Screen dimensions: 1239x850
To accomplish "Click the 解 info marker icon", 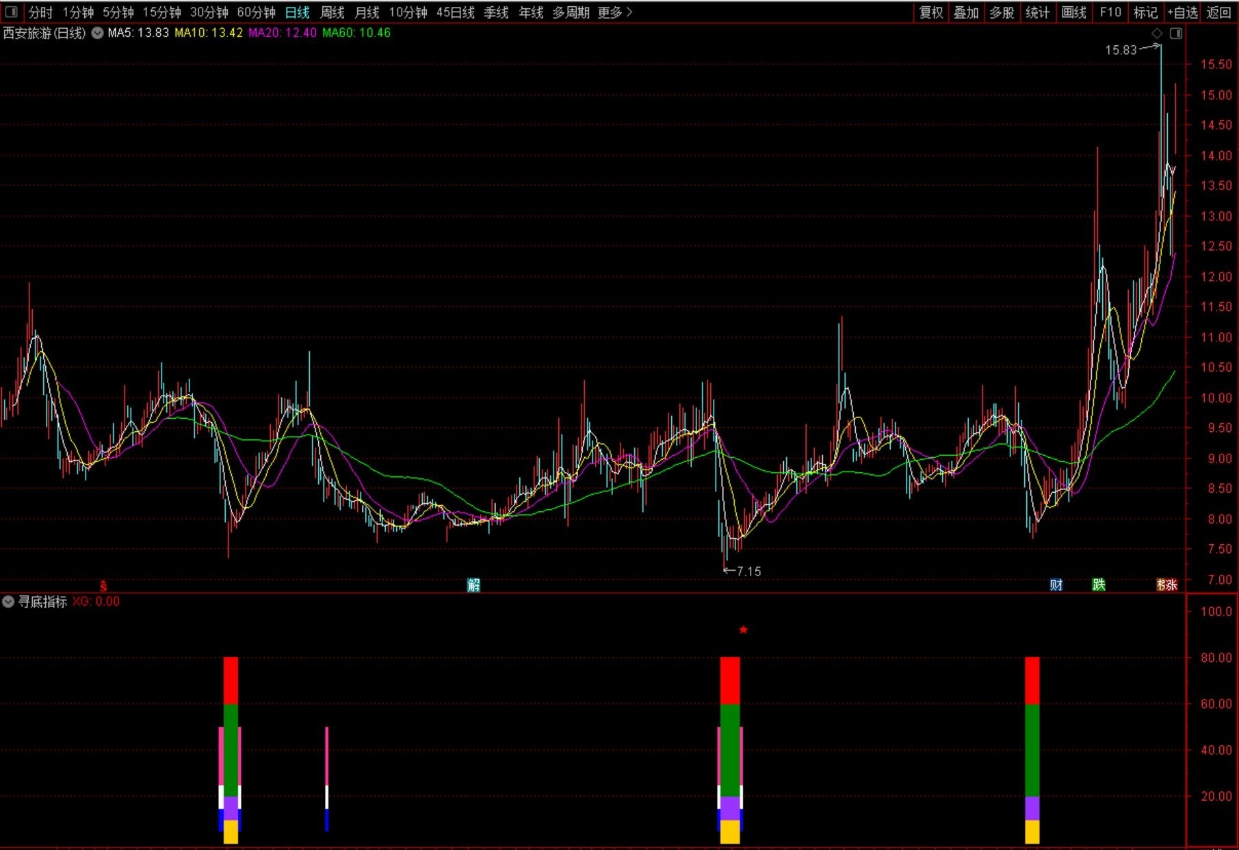I will (473, 585).
